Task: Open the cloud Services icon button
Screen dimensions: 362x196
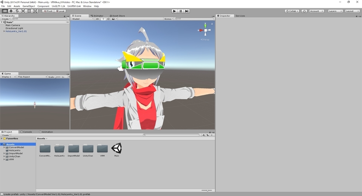Action: (x=304, y=11)
